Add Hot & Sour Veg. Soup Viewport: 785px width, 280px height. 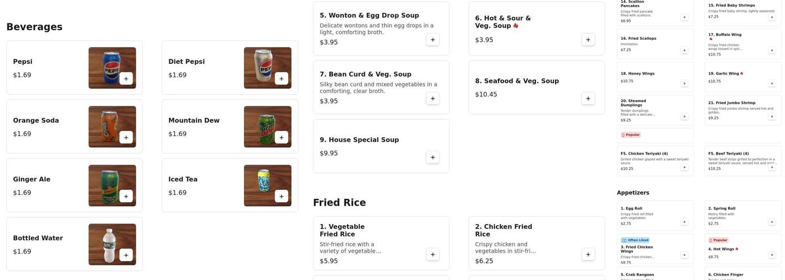pos(588,40)
